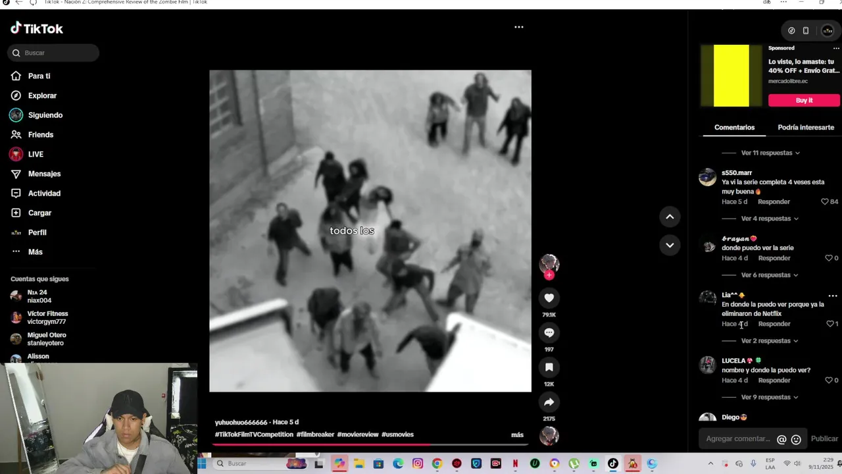Open the sponsored ad options menu
Viewport: 842px width, 474px height.
coord(836,48)
